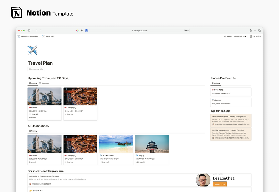Click the Beijing title text

[x=141, y=155]
